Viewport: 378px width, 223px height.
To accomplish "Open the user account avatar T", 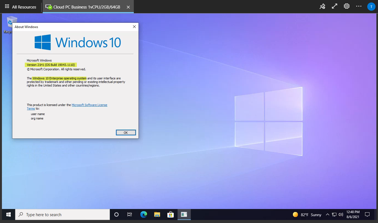I will [x=371, y=7].
